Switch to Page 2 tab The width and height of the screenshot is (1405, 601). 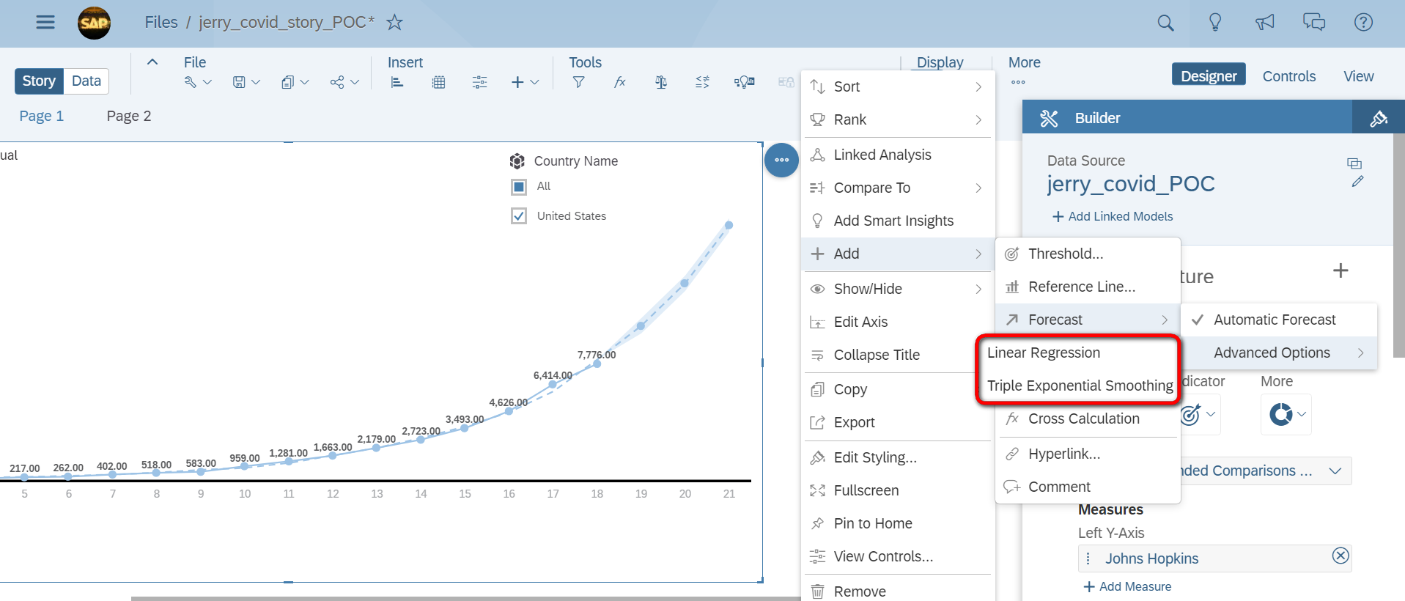[x=129, y=116]
